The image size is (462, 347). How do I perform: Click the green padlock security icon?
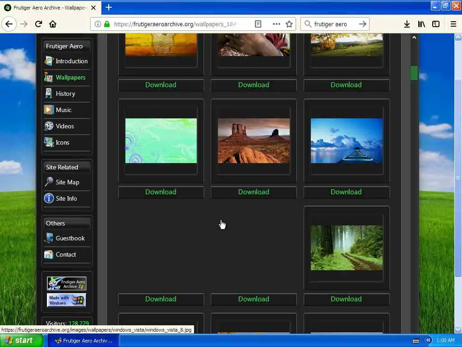tap(106, 24)
